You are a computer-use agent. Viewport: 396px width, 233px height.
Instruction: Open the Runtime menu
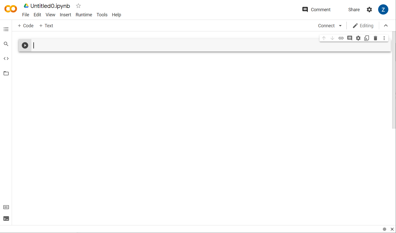[84, 15]
